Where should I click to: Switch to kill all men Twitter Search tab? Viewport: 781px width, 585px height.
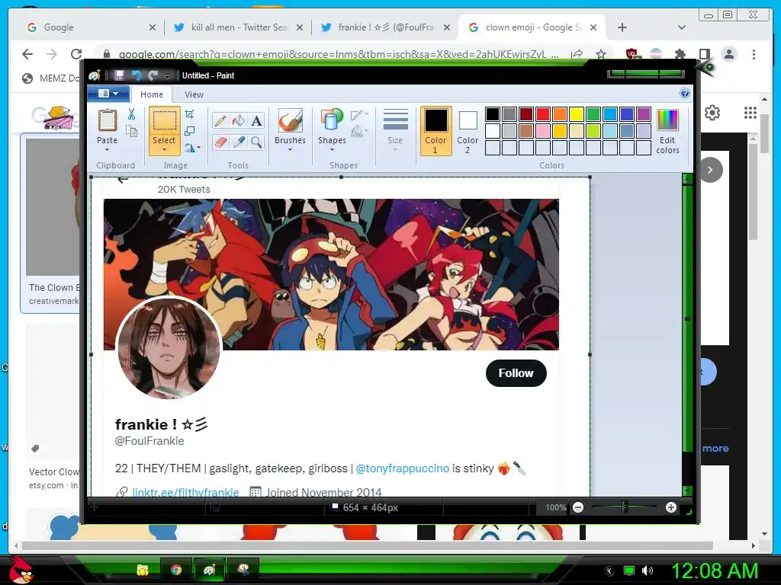pyautogui.click(x=239, y=27)
